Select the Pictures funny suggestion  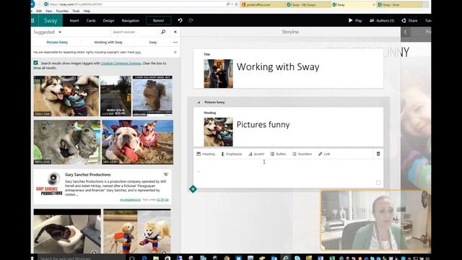coord(57,43)
